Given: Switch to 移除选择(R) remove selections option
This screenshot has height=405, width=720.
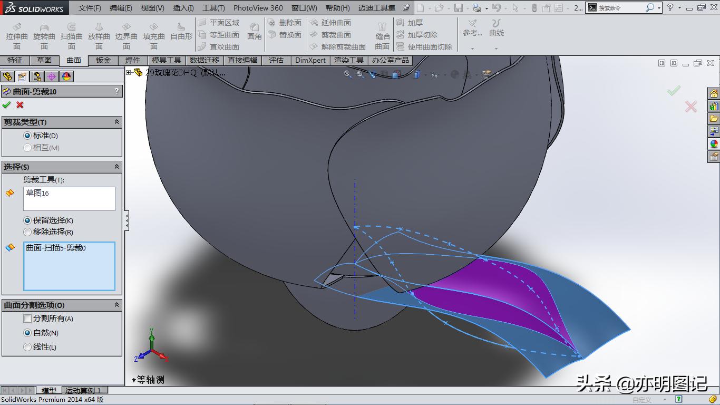Looking at the screenshot, I should (27, 232).
